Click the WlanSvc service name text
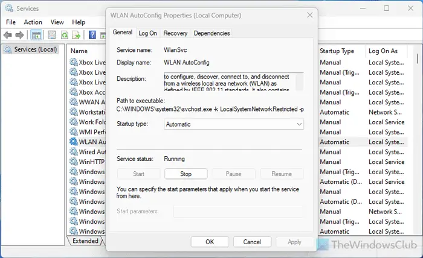Image resolution: width=423 pixels, height=258 pixels. pyautogui.click(x=175, y=50)
